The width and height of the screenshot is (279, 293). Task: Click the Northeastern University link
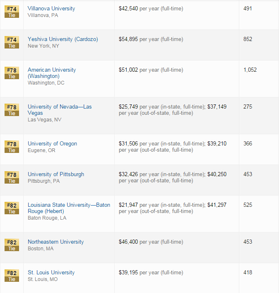click(x=55, y=242)
